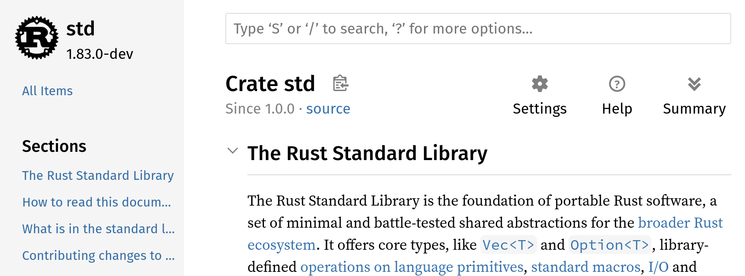Open the All Items link
Image resolution: width=745 pixels, height=276 pixels.
(47, 91)
